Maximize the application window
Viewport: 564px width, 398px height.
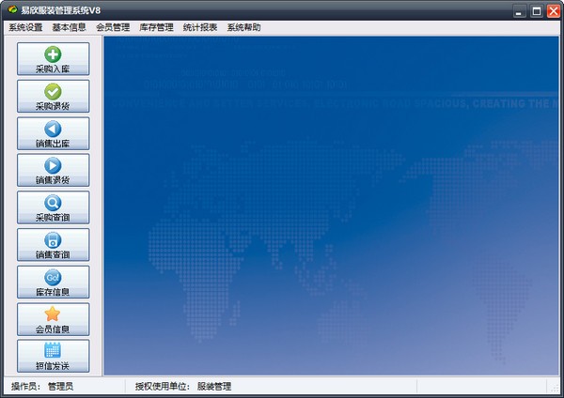pos(537,11)
